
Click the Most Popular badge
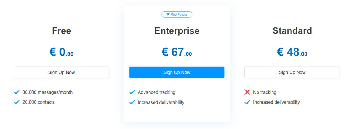click(177, 14)
